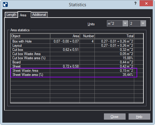Select the Sheet row label
The width and height of the screenshot is (155, 125).
point(17,66)
